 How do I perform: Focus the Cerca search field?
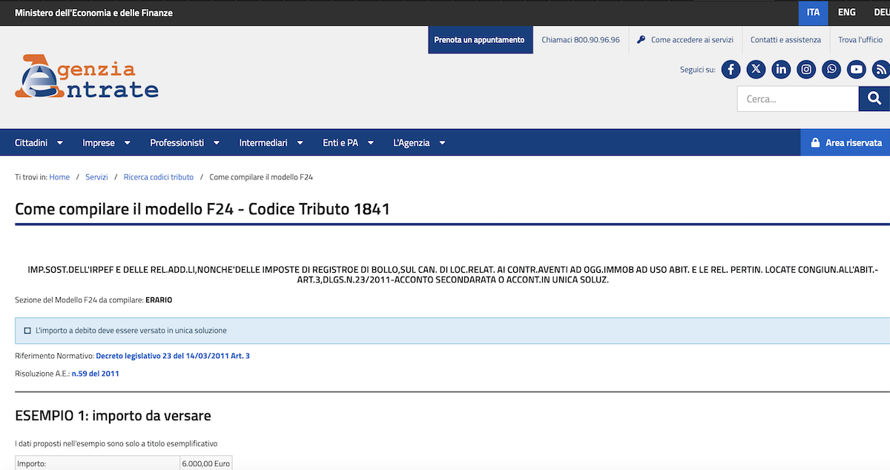797,99
